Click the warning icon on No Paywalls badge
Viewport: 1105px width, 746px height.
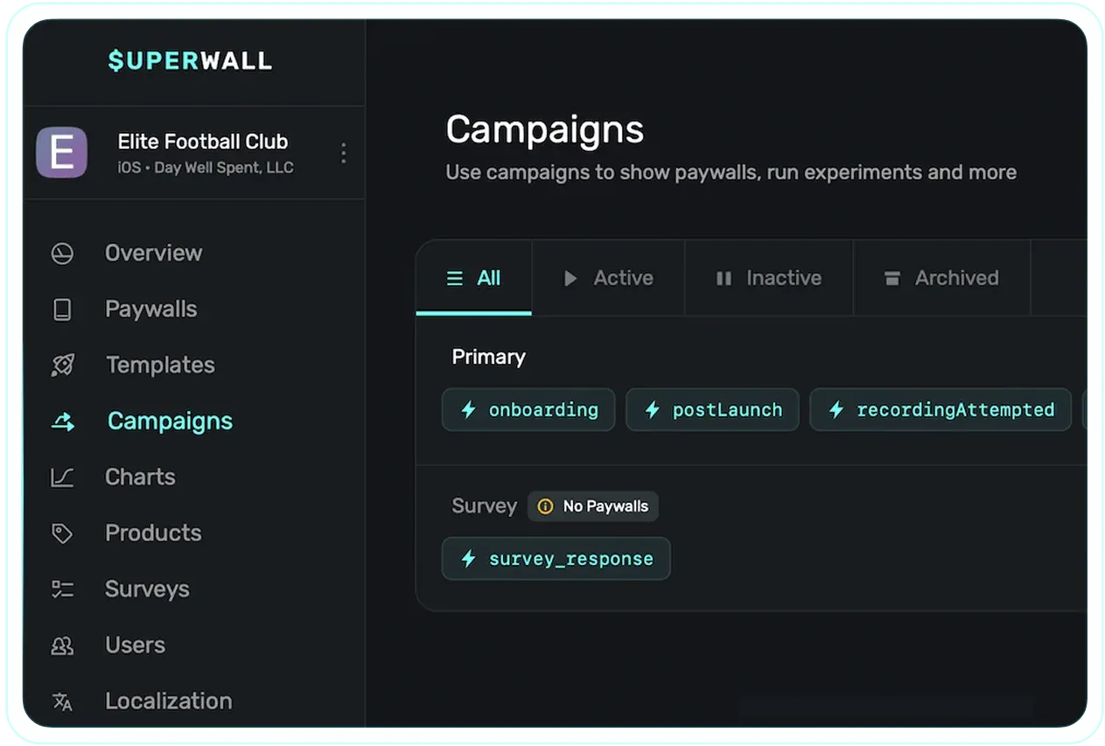545,505
